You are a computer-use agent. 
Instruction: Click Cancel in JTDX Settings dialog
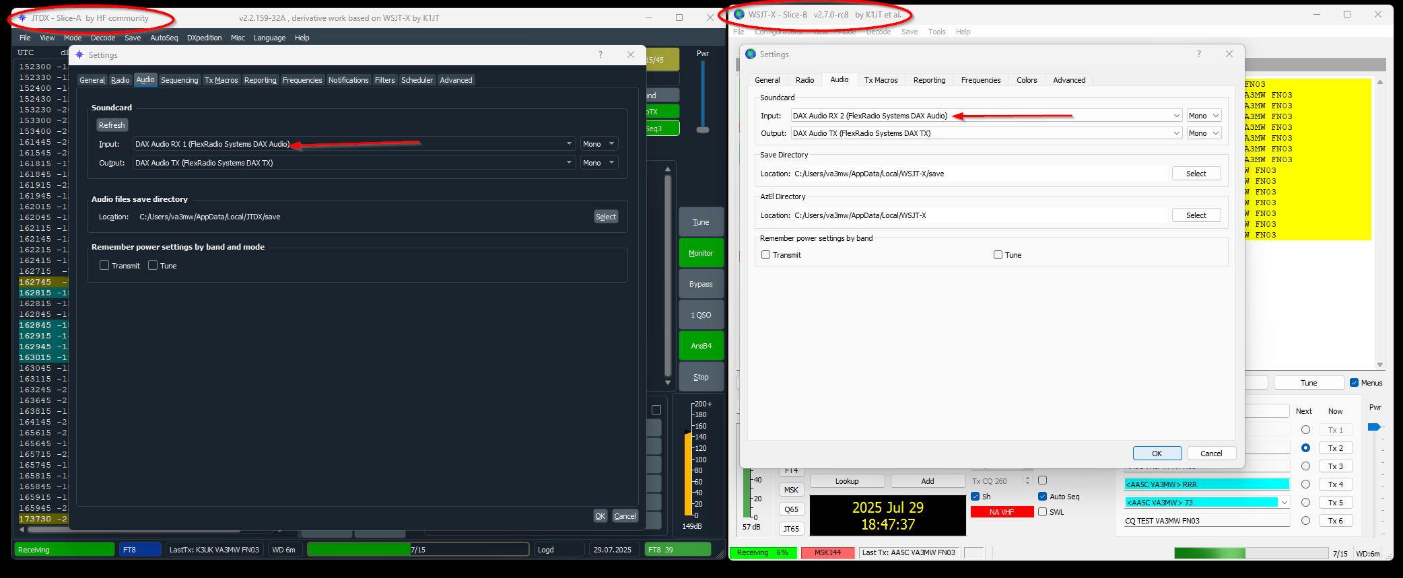(x=625, y=516)
